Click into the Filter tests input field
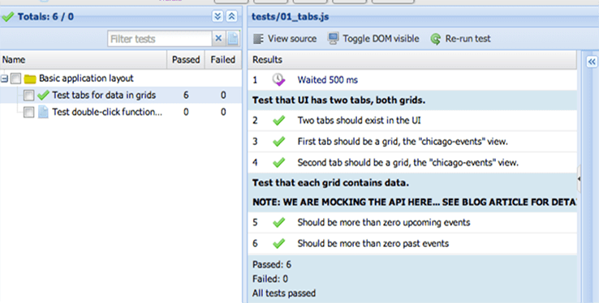This screenshot has width=599, height=303. (160, 39)
